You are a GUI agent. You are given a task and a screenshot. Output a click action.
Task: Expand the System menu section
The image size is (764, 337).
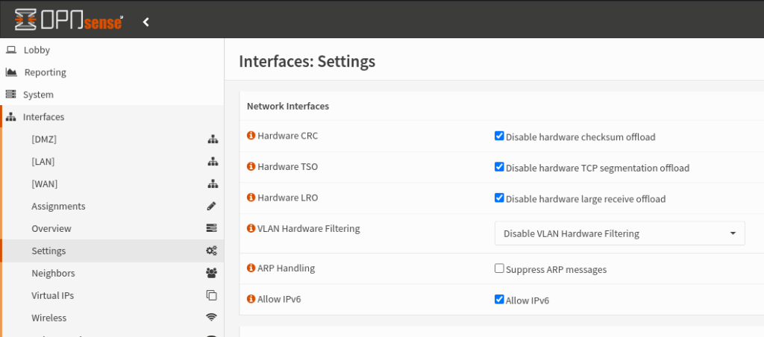tap(38, 95)
